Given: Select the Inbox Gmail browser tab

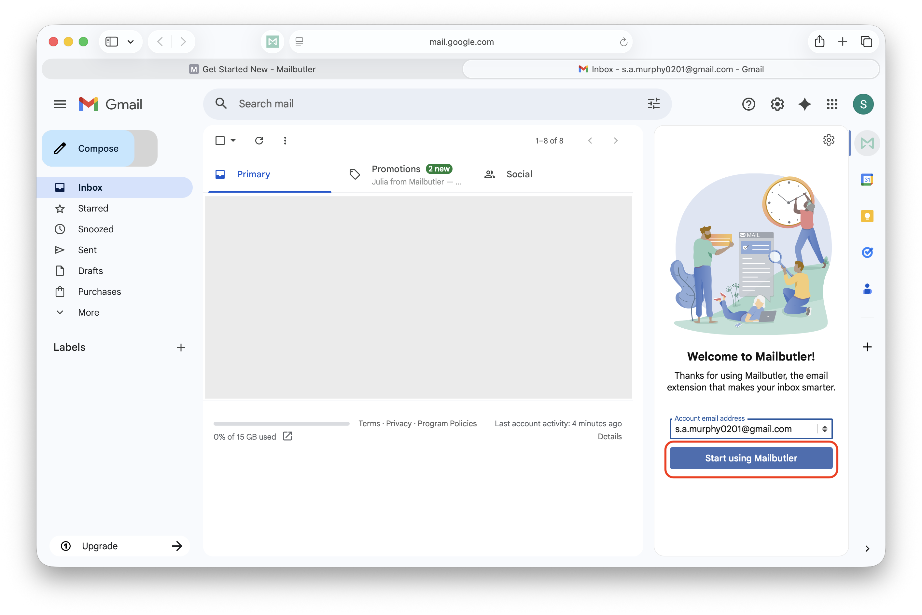Looking at the screenshot, I should point(671,69).
